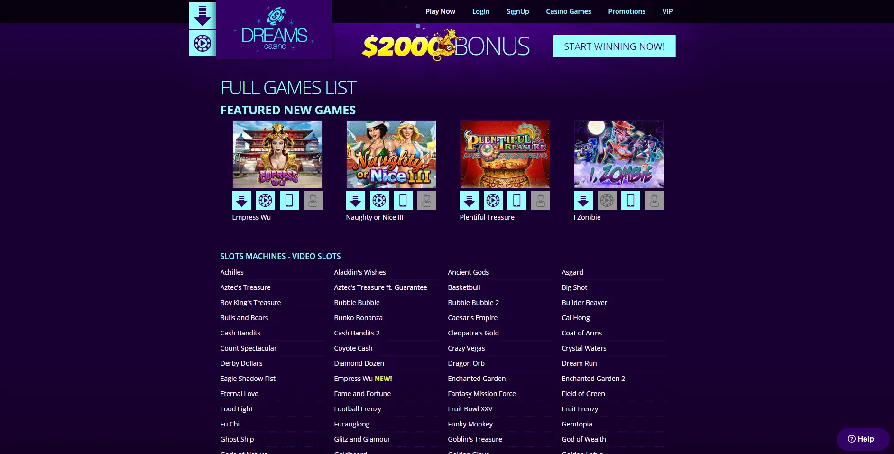Open the Casino Games menu item
The image size is (894, 454).
[x=569, y=11]
